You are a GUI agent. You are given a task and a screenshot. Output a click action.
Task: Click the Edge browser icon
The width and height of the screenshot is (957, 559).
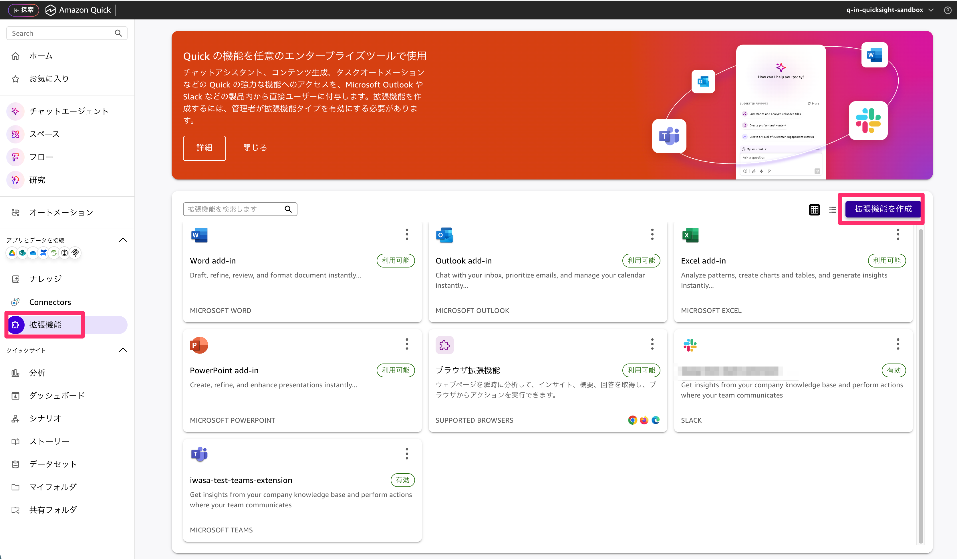tap(656, 420)
